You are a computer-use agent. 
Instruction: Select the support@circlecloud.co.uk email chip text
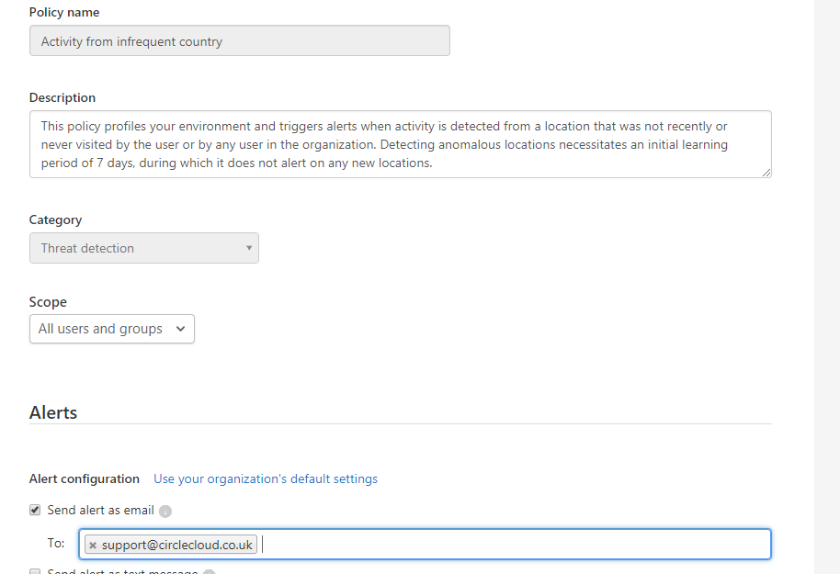[x=177, y=546]
